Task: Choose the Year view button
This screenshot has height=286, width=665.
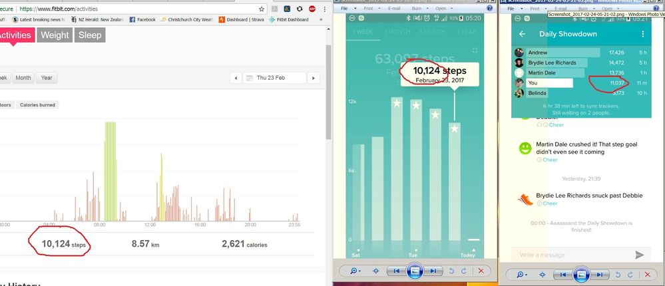Action: [x=47, y=78]
